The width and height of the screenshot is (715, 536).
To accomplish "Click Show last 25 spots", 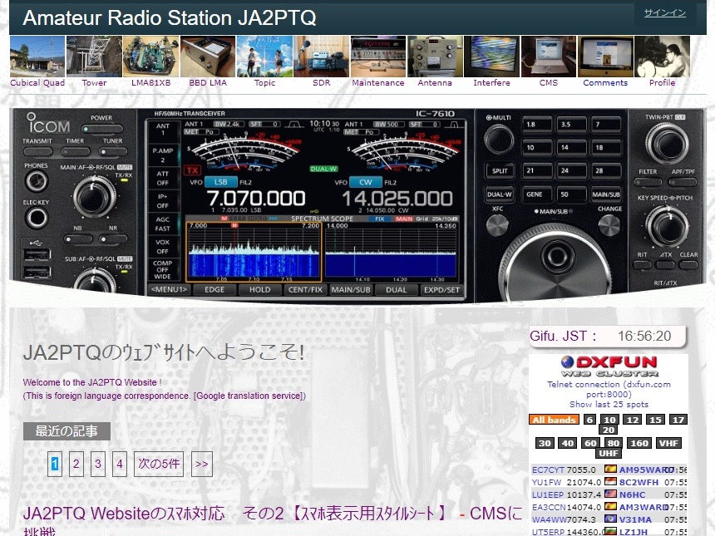I will [609, 404].
